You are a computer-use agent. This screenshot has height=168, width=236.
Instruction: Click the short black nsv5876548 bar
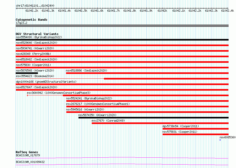(x=27, y=73)
